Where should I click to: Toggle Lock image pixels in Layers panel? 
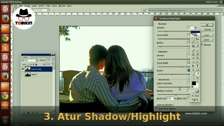point(30,64)
